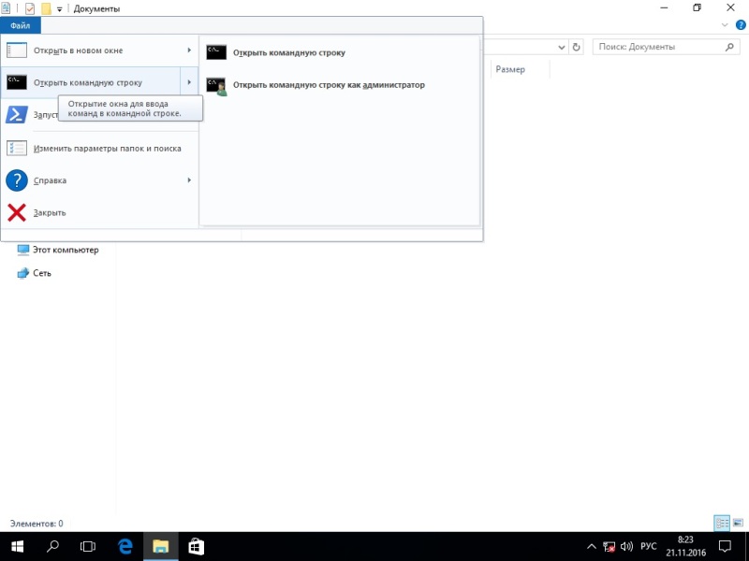The width and height of the screenshot is (749, 561).
Task: Open the Справка menu entry
Action: [99, 180]
